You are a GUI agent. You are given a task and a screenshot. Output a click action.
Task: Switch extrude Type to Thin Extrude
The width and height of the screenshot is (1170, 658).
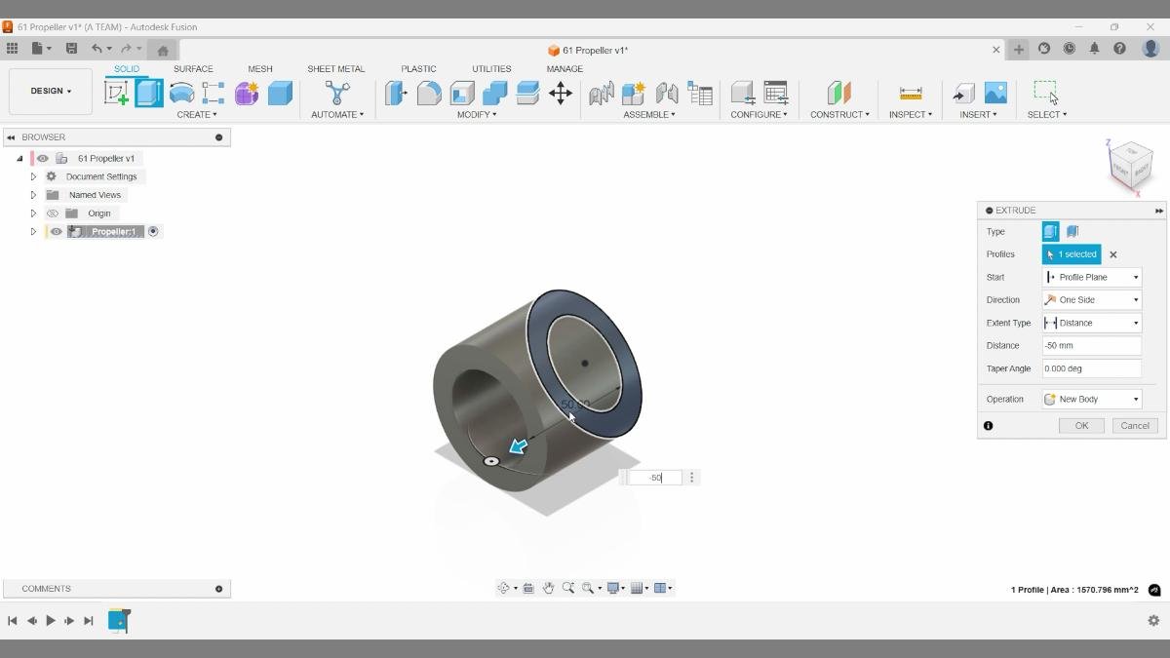pyautogui.click(x=1071, y=231)
